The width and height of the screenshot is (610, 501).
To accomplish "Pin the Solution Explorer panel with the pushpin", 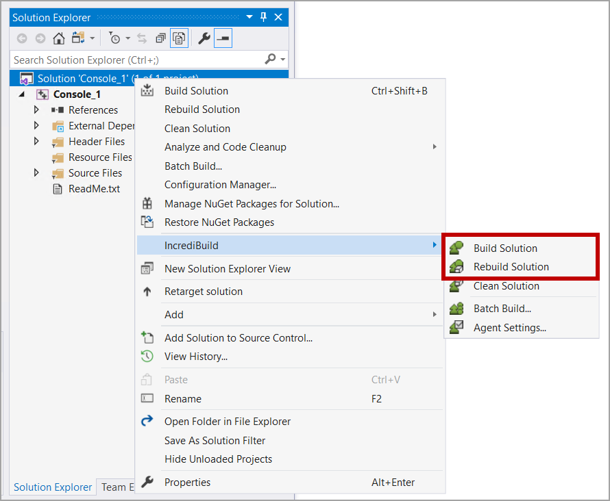I will click(263, 17).
